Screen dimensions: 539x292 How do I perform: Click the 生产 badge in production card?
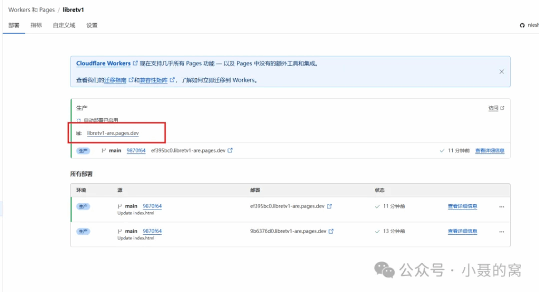pos(83,151)
